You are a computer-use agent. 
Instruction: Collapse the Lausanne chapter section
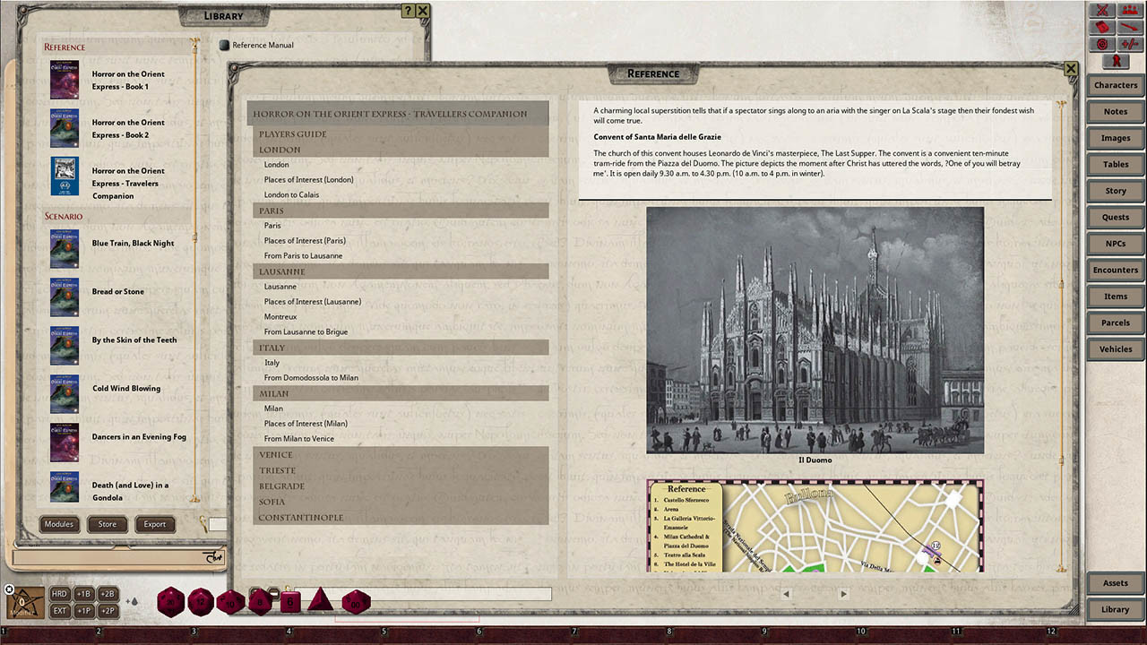(282, 271)
